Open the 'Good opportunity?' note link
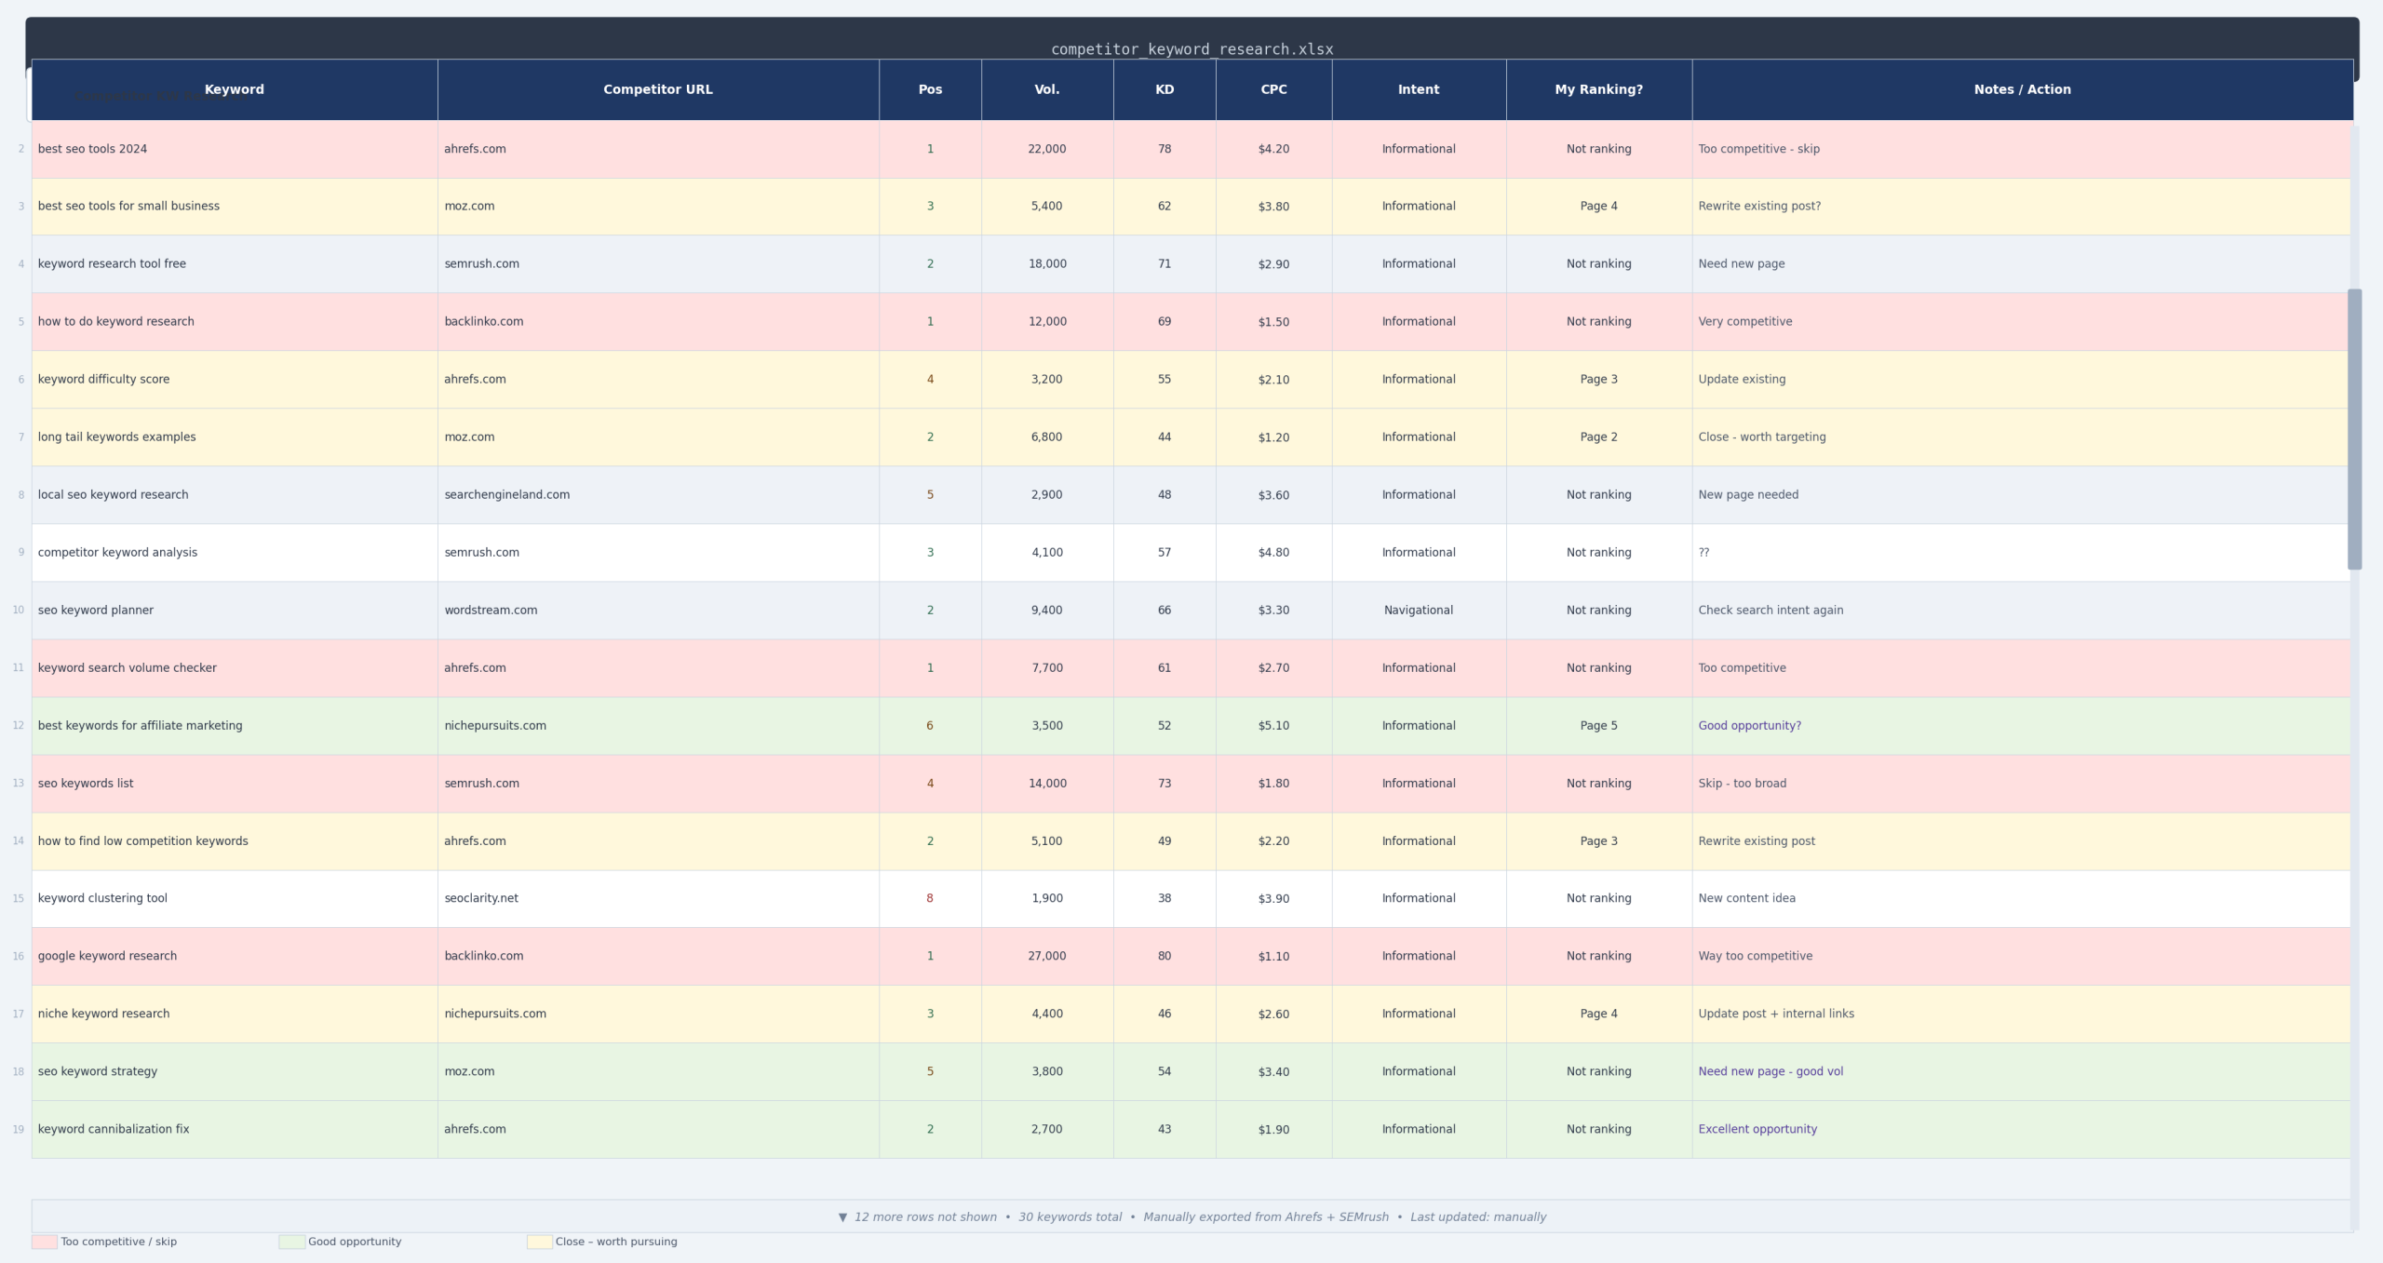The width and height of the screenshot is (2383, 1263). click(1749, 725)
